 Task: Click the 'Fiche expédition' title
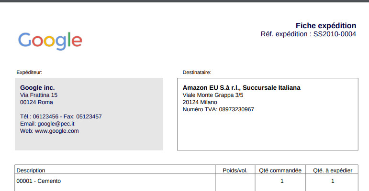(x=325, y=26)
